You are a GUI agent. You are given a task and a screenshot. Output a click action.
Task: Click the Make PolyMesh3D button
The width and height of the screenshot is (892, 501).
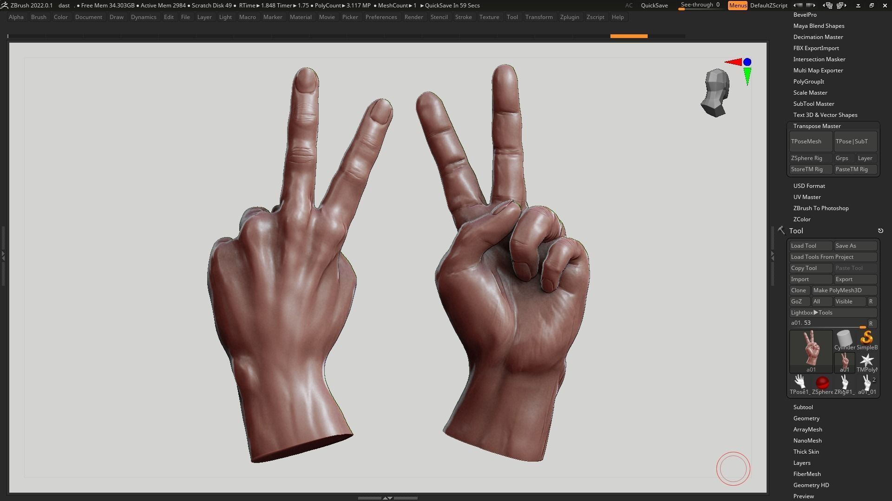pos(844,290)
